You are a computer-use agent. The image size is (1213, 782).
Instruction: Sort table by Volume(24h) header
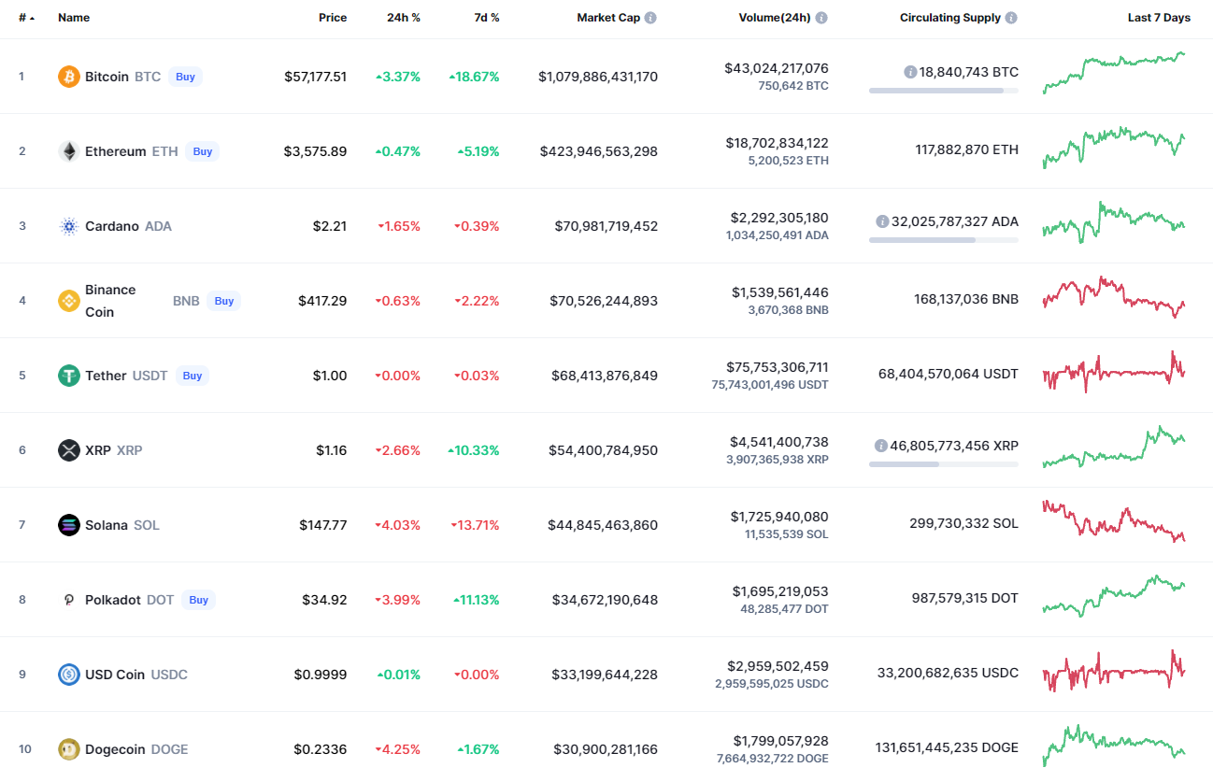coord(773,18)
